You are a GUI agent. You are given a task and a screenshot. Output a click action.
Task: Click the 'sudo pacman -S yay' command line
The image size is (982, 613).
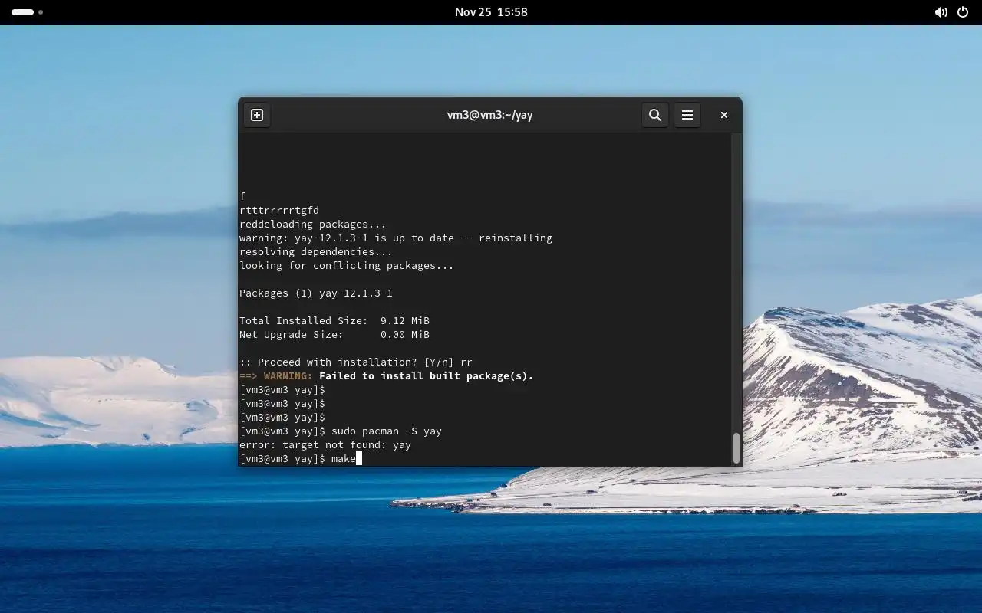341,431
